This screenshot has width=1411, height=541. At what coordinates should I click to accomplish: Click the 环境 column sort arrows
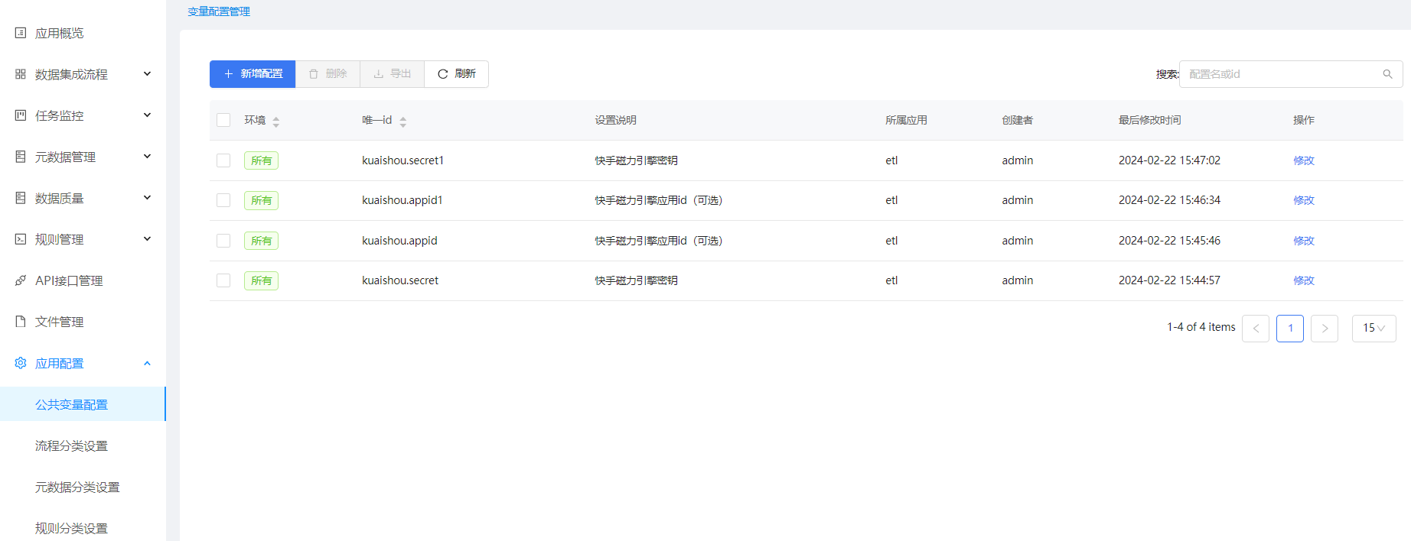pos(276,121)
